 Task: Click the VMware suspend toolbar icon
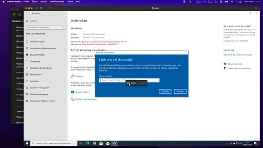tap(37, 8)
